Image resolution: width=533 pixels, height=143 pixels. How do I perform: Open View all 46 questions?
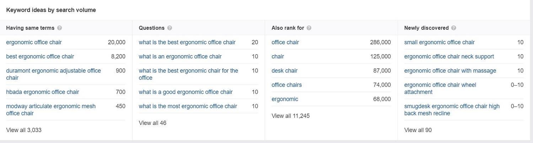pyautogui.click(x=152, y=123)
